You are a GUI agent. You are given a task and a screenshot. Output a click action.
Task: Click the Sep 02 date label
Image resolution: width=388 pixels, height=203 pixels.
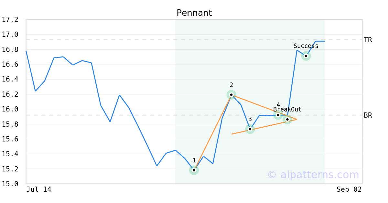tap(349, 189)
